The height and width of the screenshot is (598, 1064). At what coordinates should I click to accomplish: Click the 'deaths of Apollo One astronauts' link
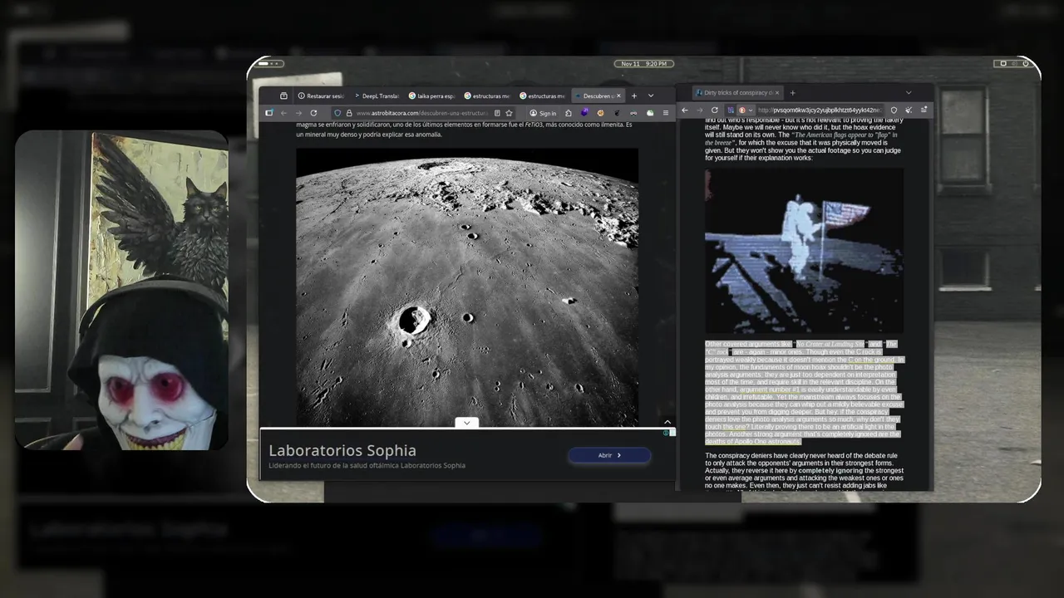click(752, 441)
